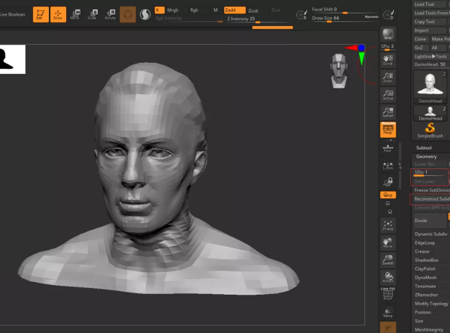Click the Y-axis rotation lock icon
Screen dimensions: 450x333
388,203
